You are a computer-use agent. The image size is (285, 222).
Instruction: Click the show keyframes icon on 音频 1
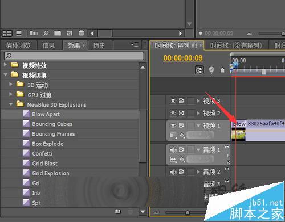182,160
